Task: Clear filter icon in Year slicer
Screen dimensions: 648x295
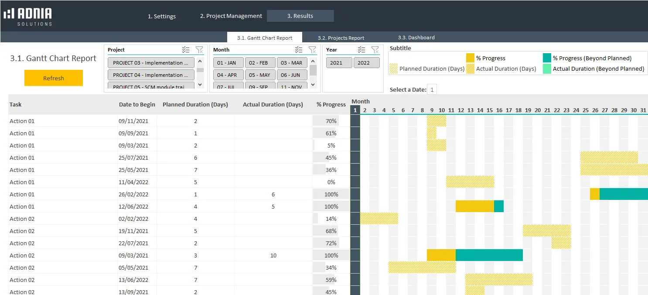Action: pos(375,50)
